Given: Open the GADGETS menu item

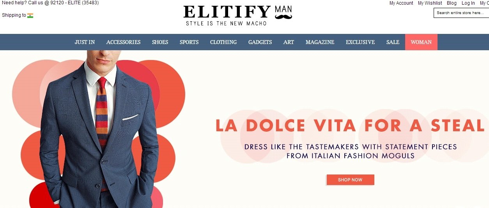Looking at the screenshot, I should (260, 42).
